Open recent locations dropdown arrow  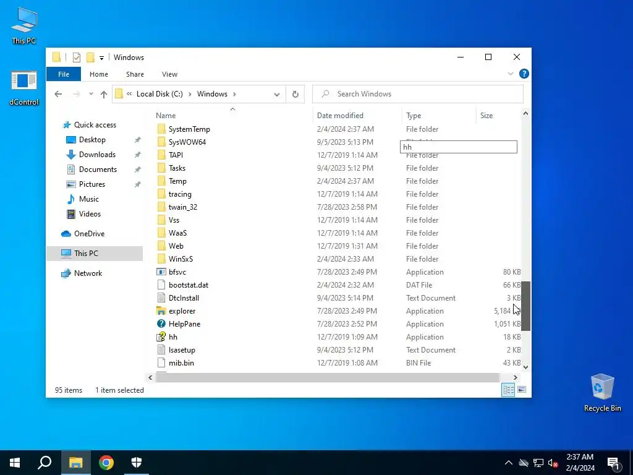tap(91, 94)
